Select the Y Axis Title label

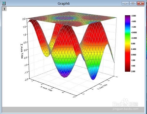click(102, 87)
